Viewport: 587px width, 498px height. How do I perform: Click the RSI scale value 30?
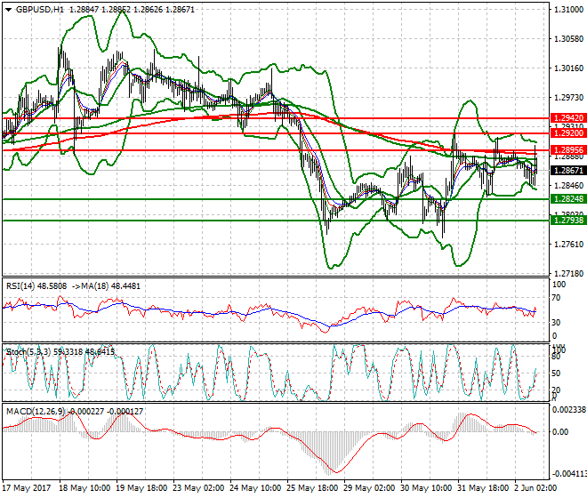(556, 323)
